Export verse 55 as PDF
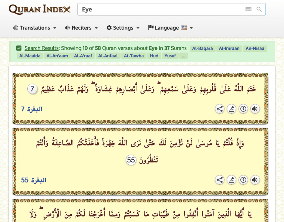284x222 pixels. 231,180
